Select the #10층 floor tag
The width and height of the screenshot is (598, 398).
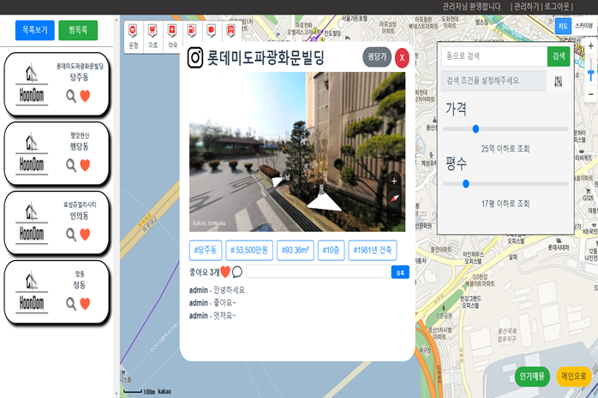pyautogui.click(x=331, y=250)
